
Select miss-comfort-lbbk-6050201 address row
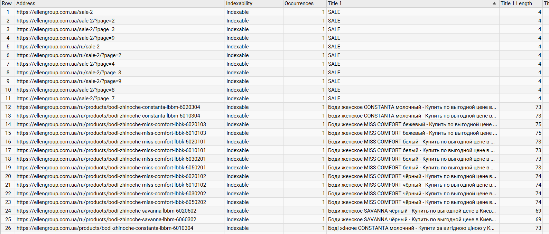point(274,168)
